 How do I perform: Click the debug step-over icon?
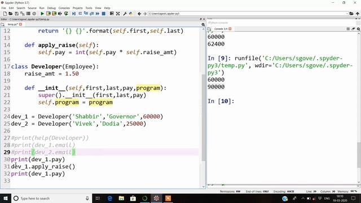[x=80, y=14]
